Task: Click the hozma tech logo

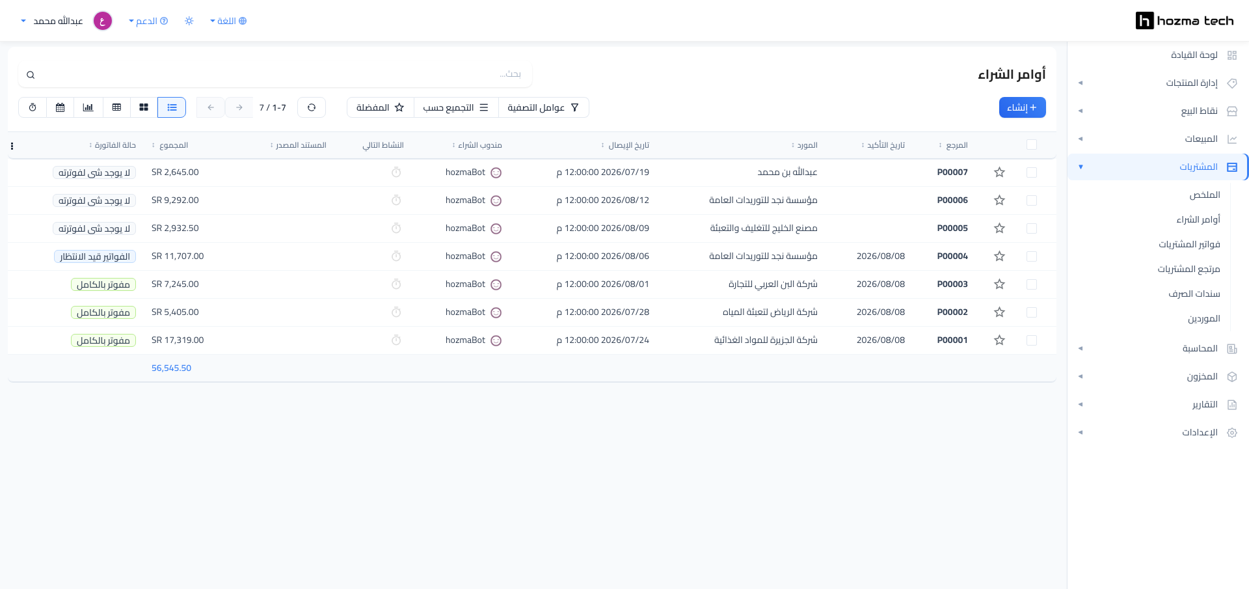Action: pyautogui.click(x=1185, y=21)
